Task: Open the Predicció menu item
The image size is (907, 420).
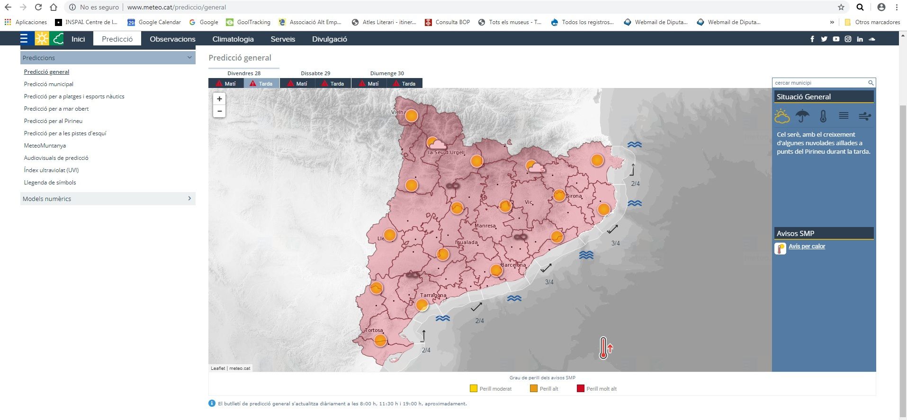Action: coord(117,39)
